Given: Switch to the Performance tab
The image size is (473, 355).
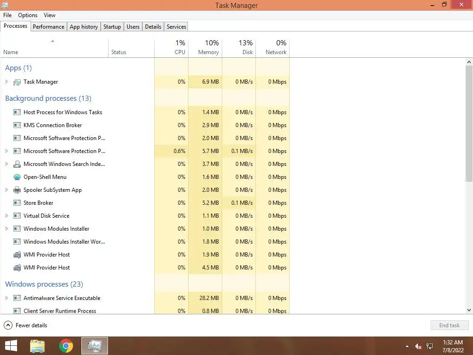Looking at the screenshot, I should click(x=49, y=26).
